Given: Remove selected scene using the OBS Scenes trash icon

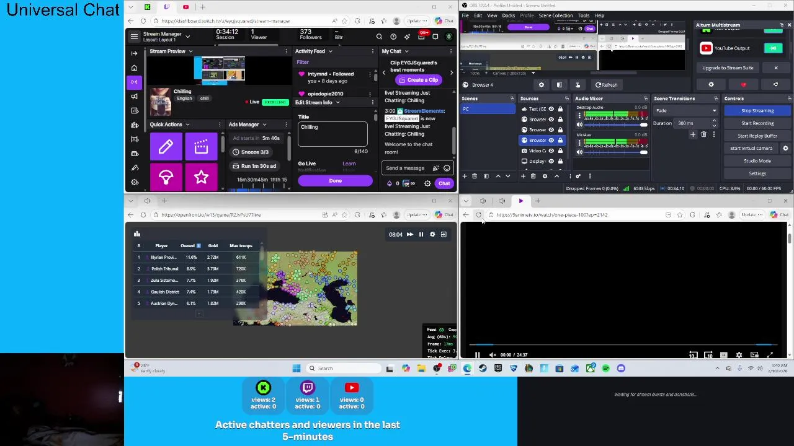Looking at the screenshot, I should pyautogui.click(x=475, y=177).
